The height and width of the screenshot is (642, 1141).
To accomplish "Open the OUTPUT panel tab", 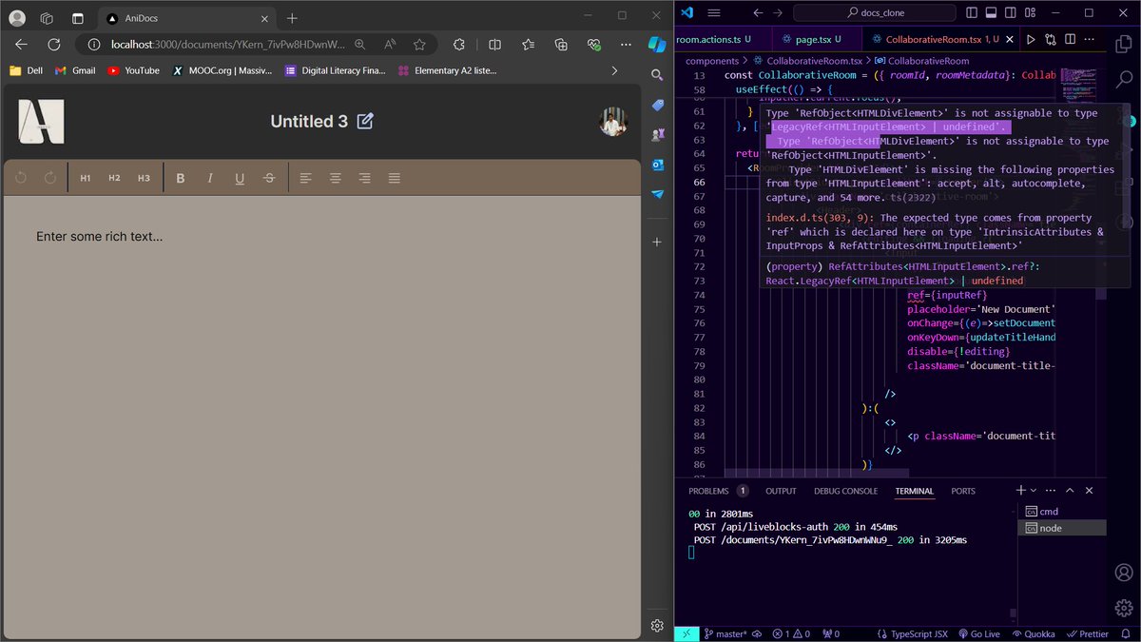I will (781, 491).
